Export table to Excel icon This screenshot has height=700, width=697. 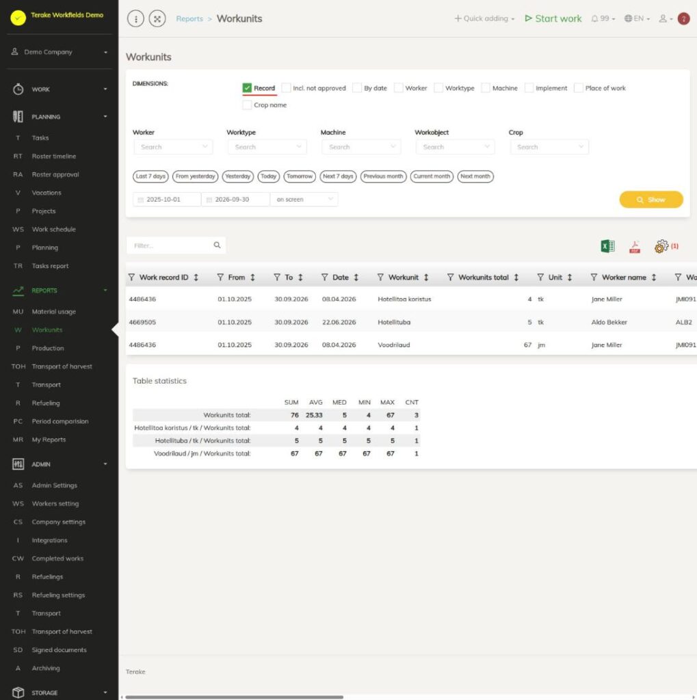click(x=607, y=246)
